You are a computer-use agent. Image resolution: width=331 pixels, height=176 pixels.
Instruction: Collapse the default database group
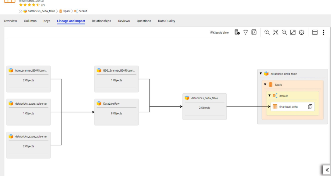[x=269, y=96]
